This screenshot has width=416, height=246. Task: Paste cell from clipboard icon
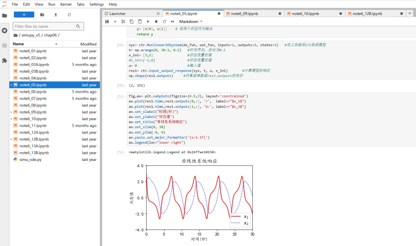(140, 22)
